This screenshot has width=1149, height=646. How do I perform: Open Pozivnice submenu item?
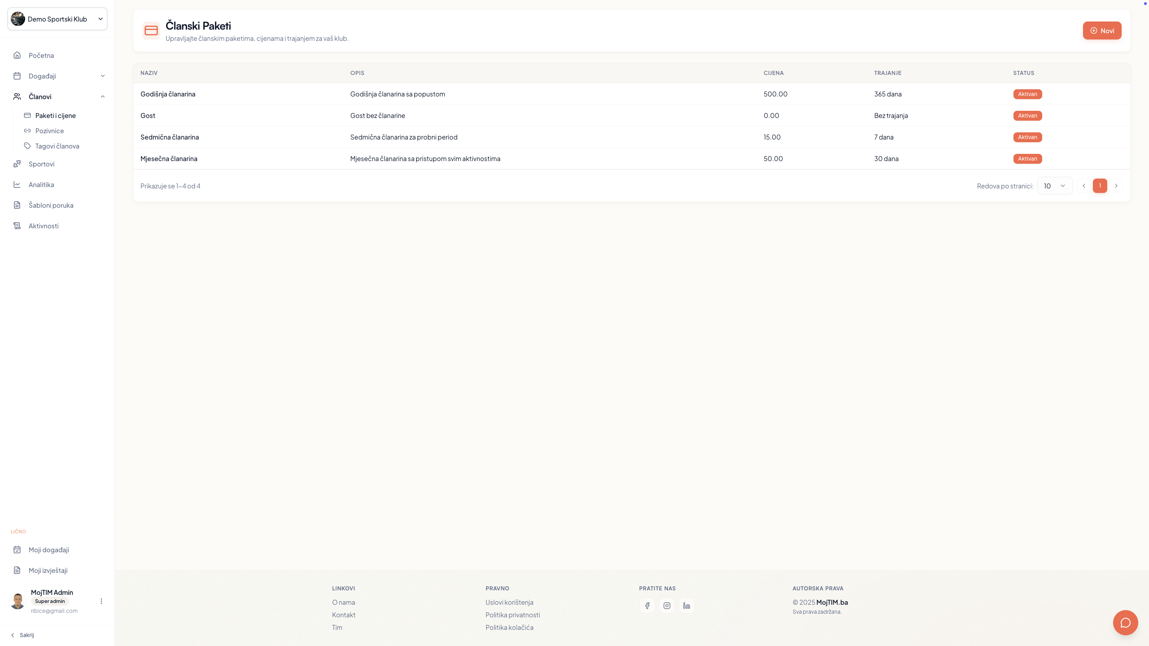pos(49,131)
